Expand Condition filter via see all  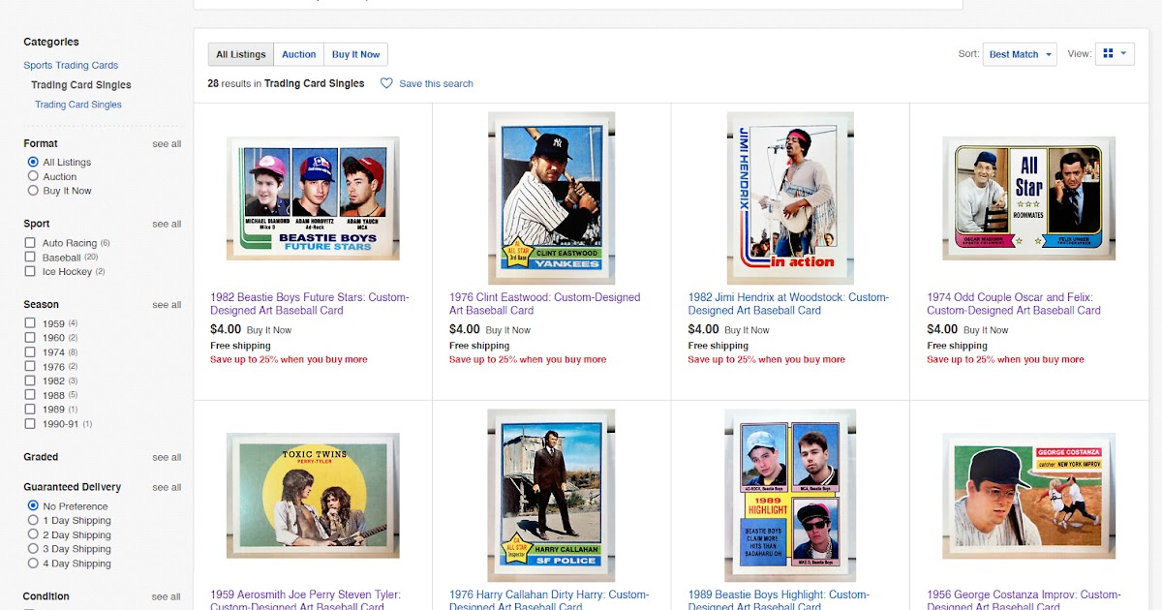coord(167,596)
